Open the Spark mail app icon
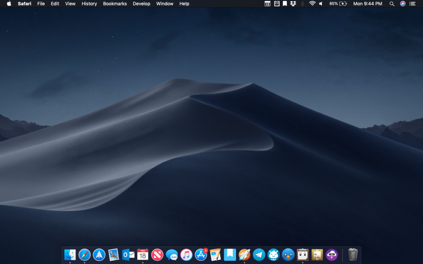 coord(99,255)
